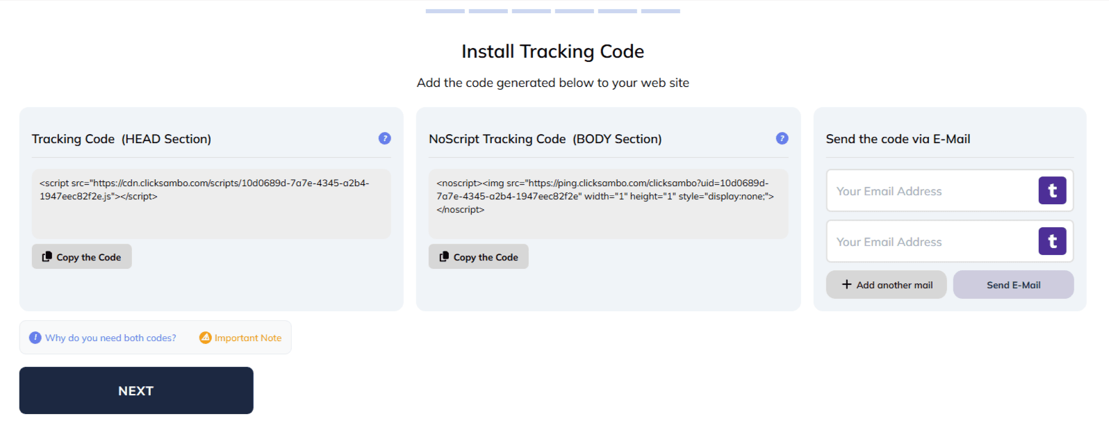Open the Important Note link
Screen dimensions: 1109x430
pyautogui.click(x=248, y=338)
